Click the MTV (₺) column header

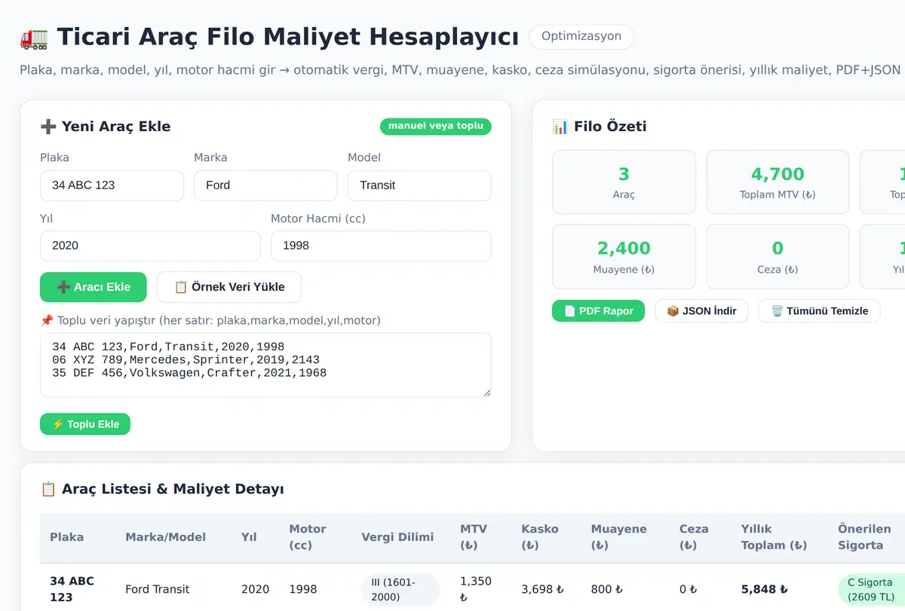(474, 537)
